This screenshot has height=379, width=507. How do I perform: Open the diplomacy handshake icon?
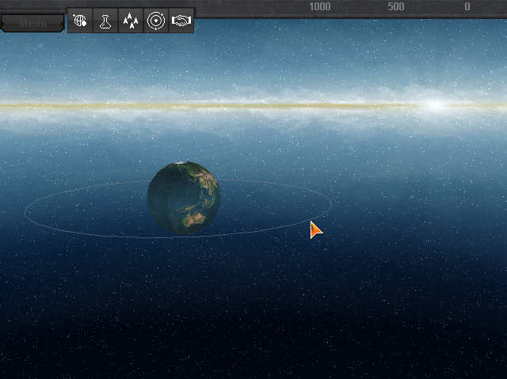click(181, 21)
